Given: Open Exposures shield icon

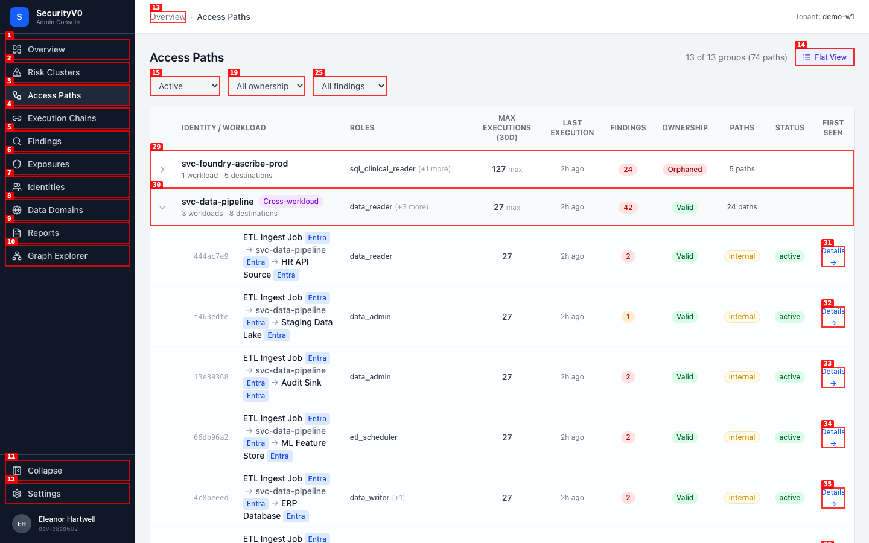Looking at the screenshot, I should click(x=17, y=164).
